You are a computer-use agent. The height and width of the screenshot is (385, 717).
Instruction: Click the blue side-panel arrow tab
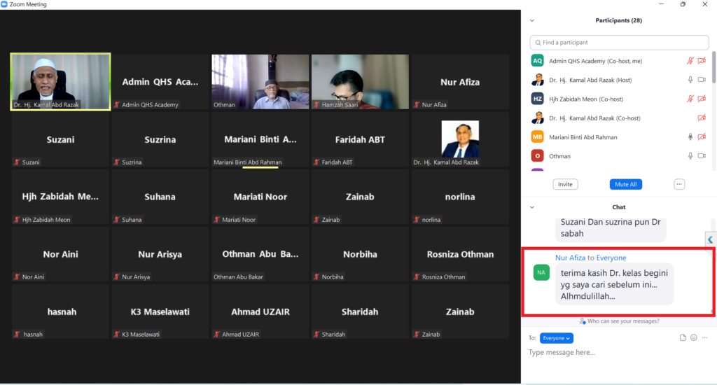click(710, 239)
